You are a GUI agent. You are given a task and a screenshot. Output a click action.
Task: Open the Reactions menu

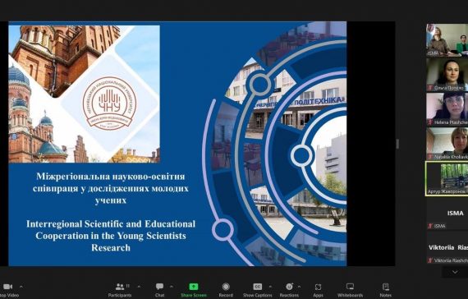click(x=289, y=287)
